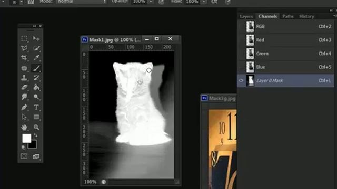Select the Crop tool
The image size is (337, 189).
[x=24, y=58]
